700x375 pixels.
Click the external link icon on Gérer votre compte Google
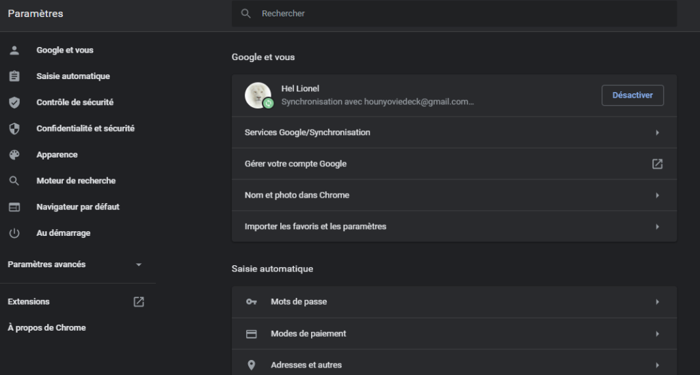coord(657,164)
